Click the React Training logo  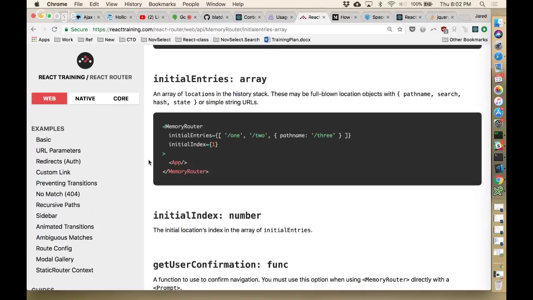click(85, 60)
